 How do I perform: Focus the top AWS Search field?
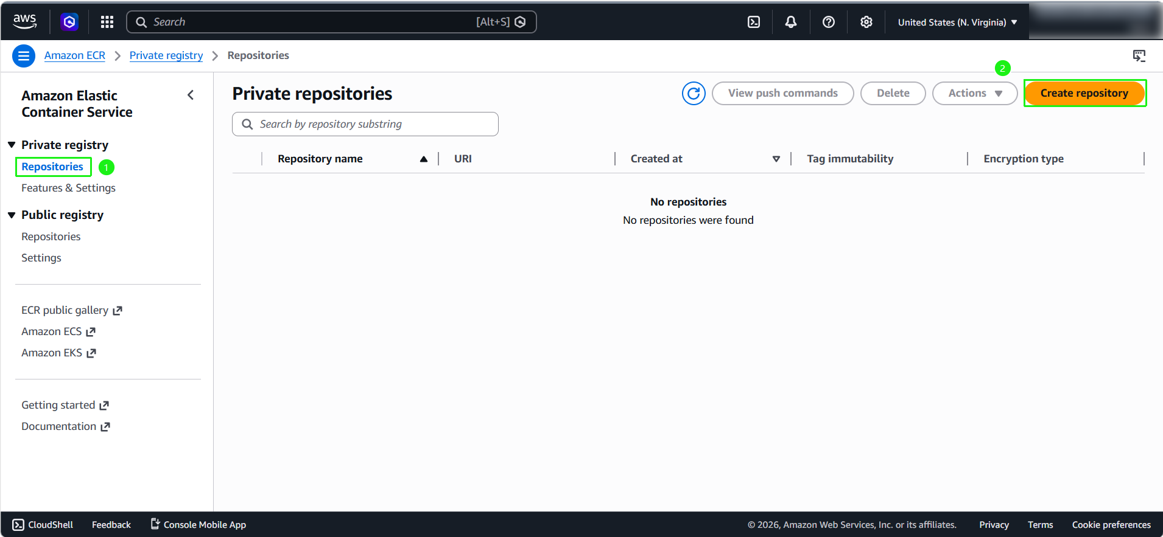click(331, 22)
